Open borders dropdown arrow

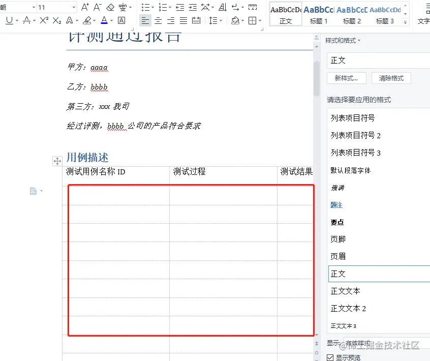(x=260, y=20)
